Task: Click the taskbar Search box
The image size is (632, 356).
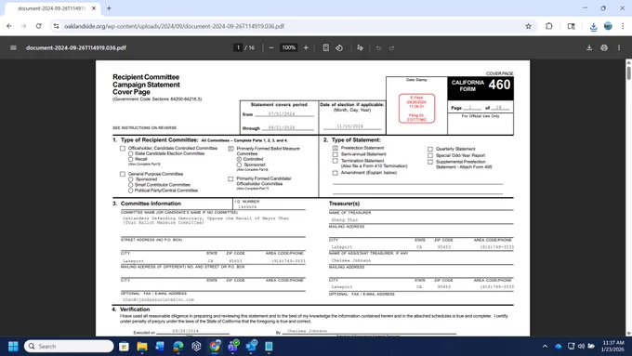Action: click(69, 347)
